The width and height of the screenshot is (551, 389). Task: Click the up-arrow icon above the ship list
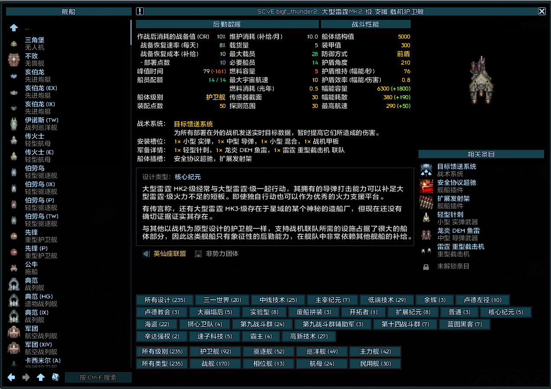pyautogui.click(x=14, y=28)
